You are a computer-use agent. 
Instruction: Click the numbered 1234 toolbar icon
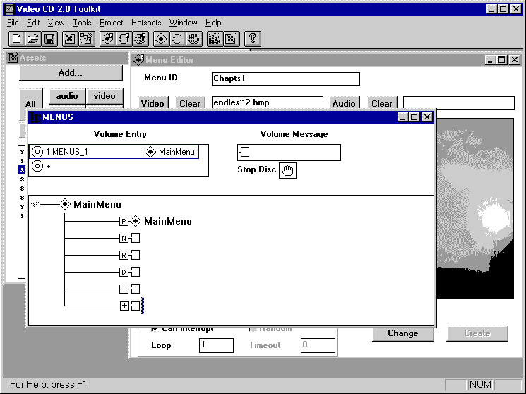215,39
